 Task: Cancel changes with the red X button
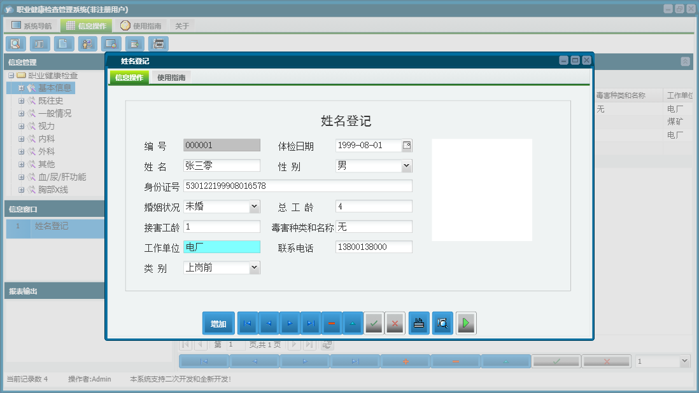pos(394,323)
